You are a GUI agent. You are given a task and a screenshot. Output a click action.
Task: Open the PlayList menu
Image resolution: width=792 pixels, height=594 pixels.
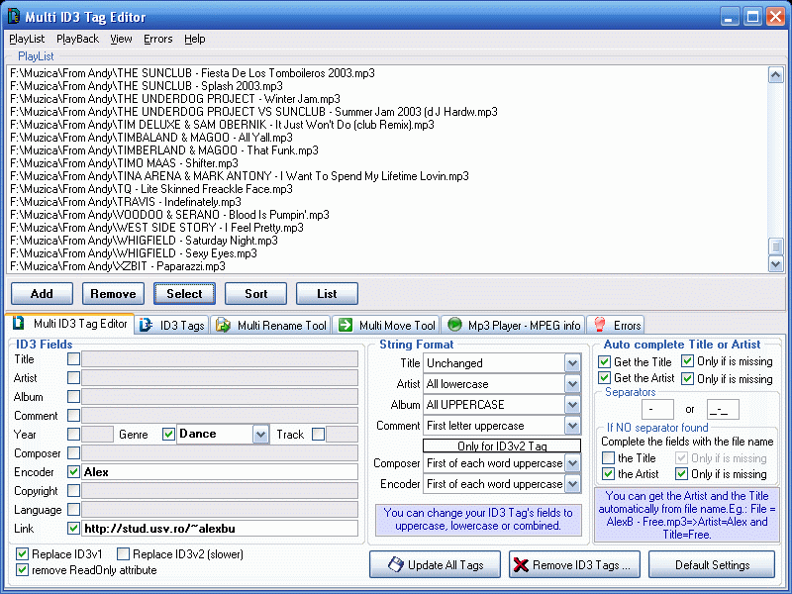click(x=27, y=39)
